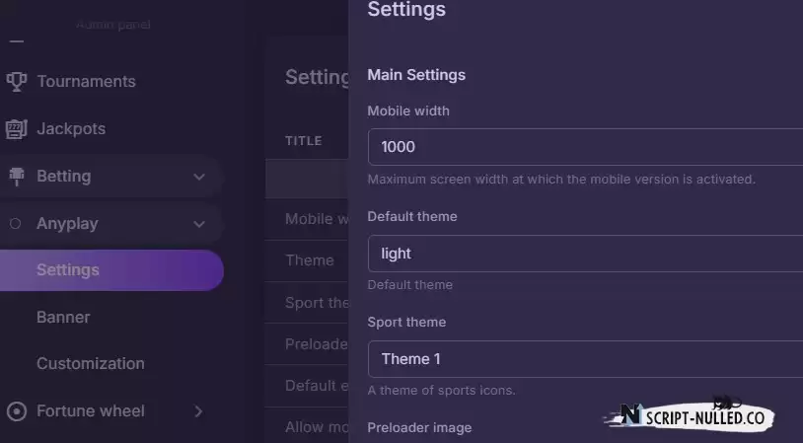This screenshot has height=443, width=803.
Task: Expand the Betting menu chevron
Action: [199, 177]
